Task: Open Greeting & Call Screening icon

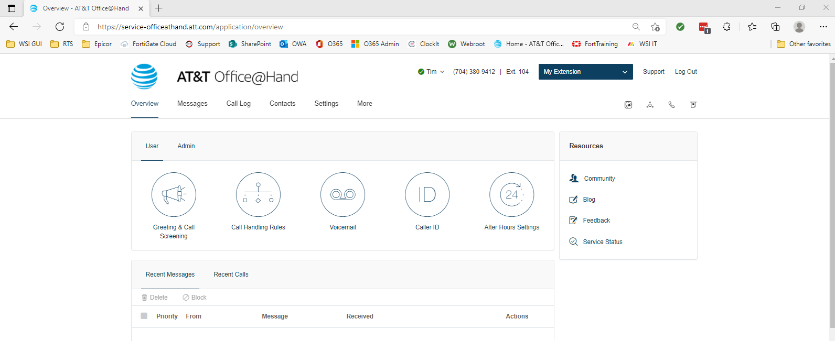Action: point(174,195)
